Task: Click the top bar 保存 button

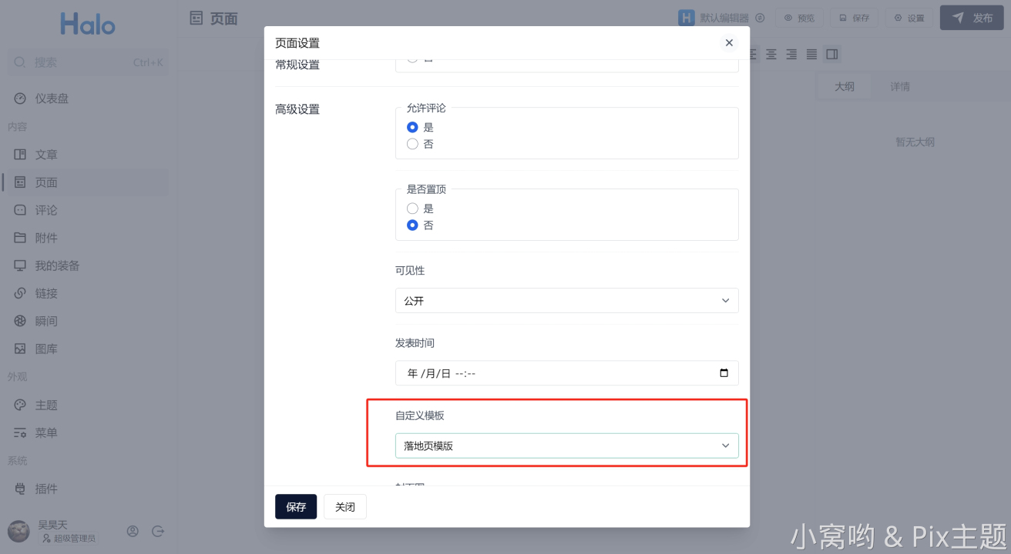Action: point(854,18)
